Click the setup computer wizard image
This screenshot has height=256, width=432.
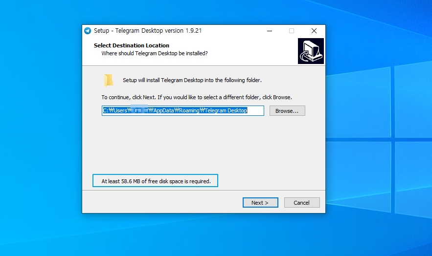pyautogui.click(x=311, y=51)
